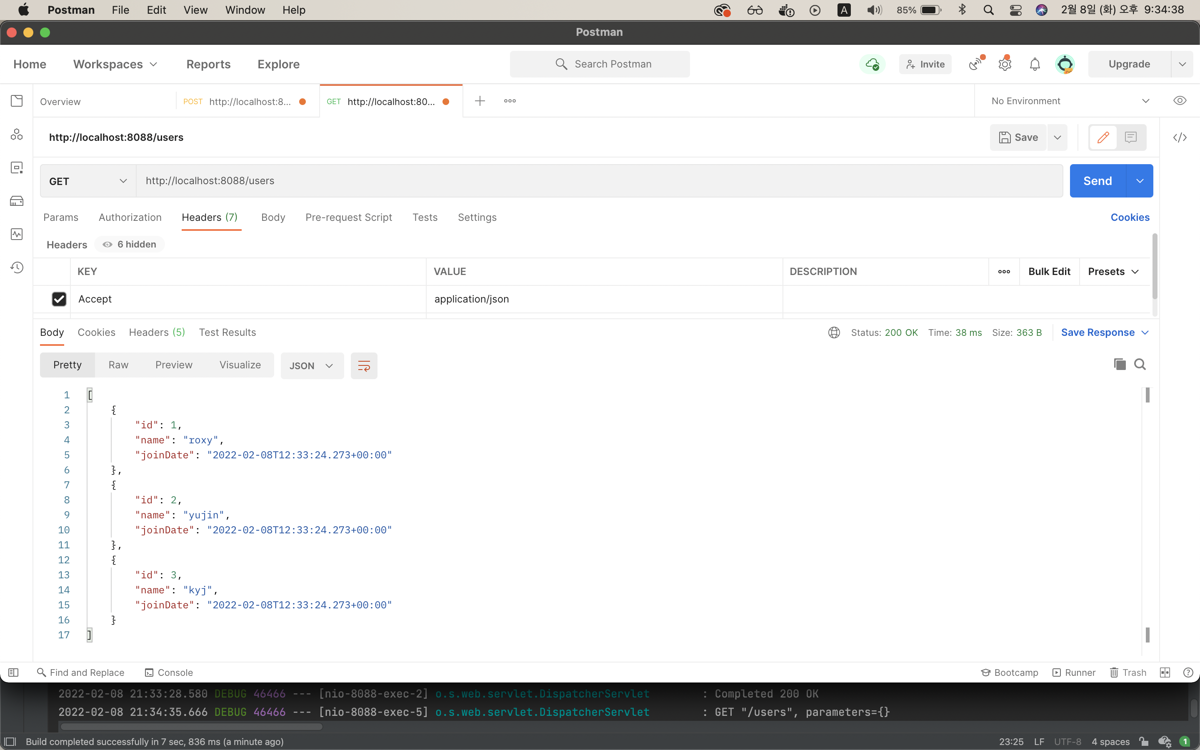1200x750 pixels.
Task: Open the History sidebar icon
Action: (x=17, y=267)
